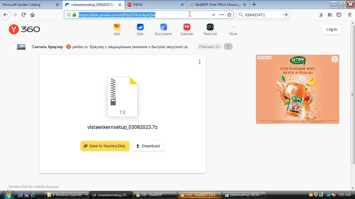Image resolution: width=355 pixels, height=199 pixels.
Task: Click the Yandex 360 logo
Action: point(24,29)
